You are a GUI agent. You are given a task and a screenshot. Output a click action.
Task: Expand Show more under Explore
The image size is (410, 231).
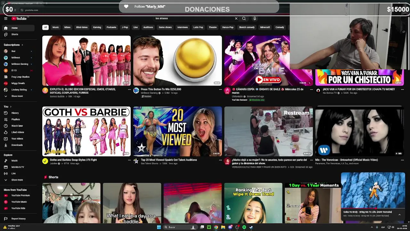[x=18, y=180]
